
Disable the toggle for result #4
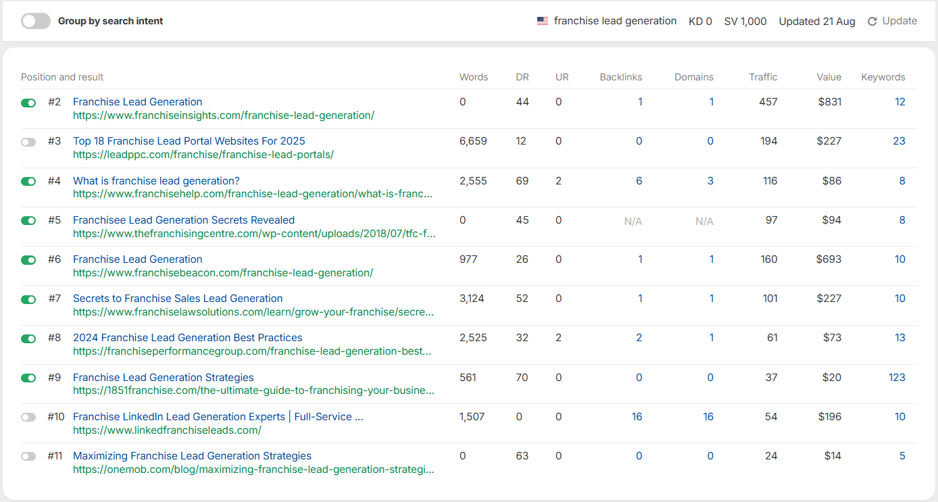pos(28,181)
